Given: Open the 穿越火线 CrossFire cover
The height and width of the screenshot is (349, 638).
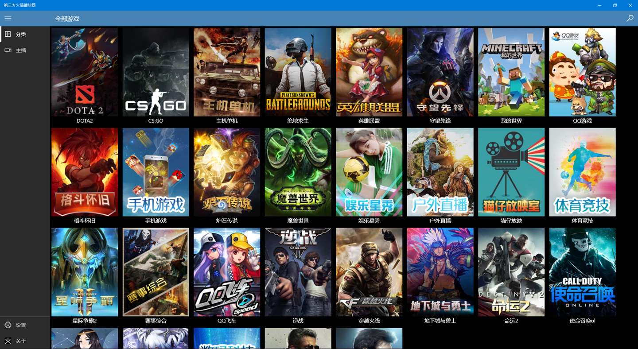Looking at the screenshot, I should click(369, 272).
